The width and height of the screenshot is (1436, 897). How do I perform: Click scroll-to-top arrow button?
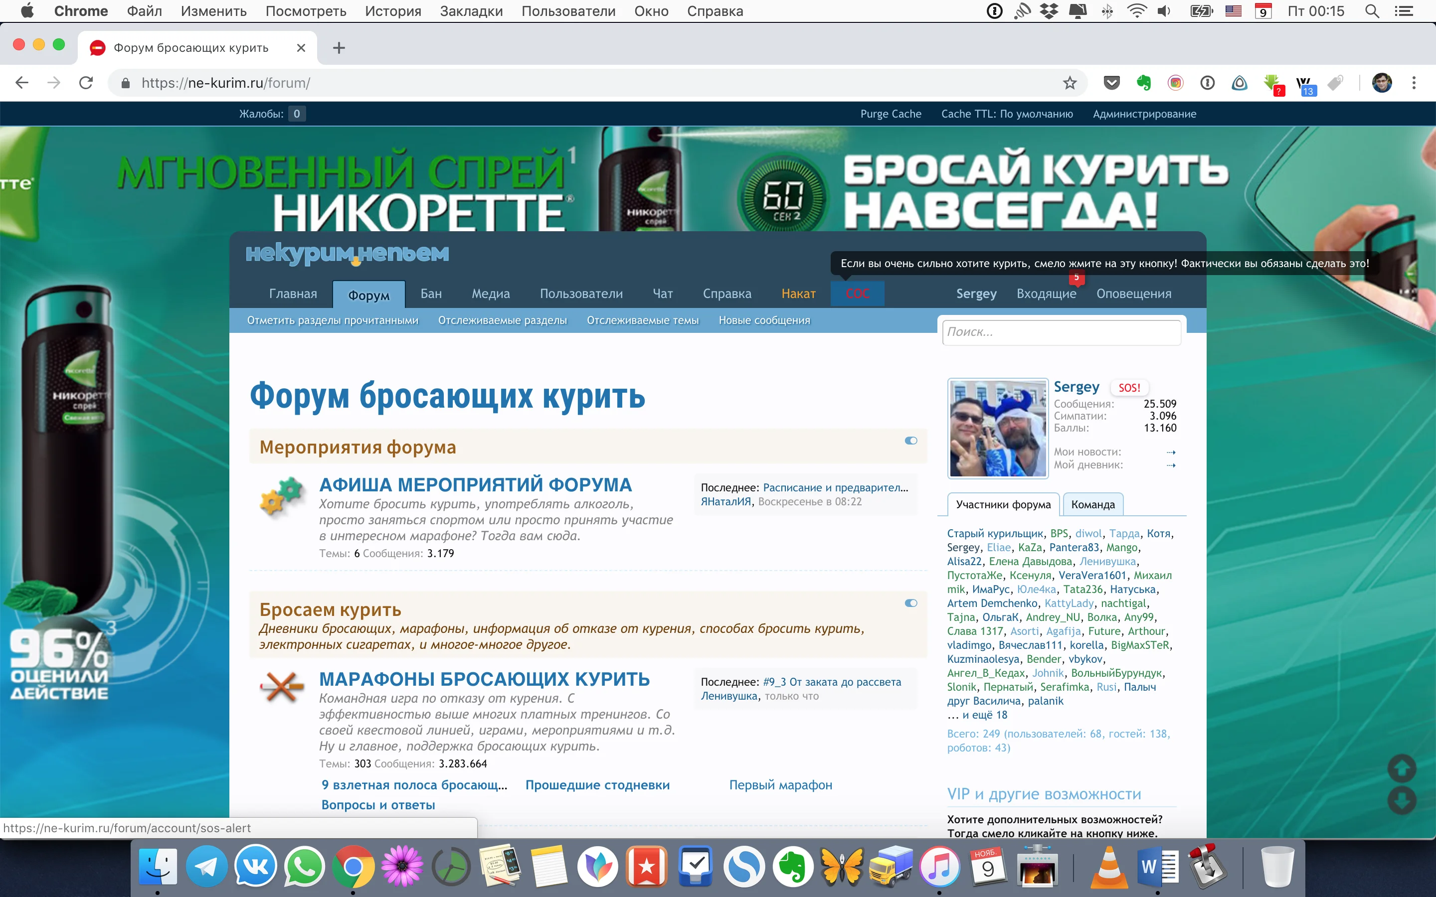click(1402, 769)
